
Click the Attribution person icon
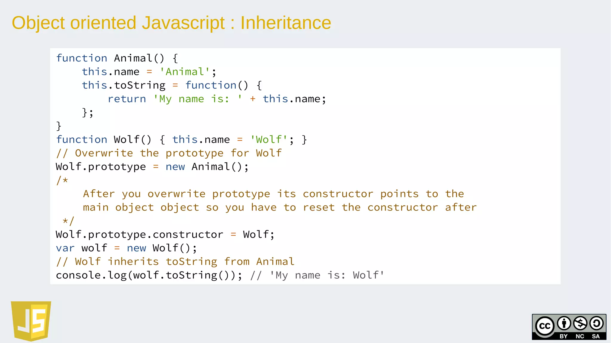(x=564, y=323)
